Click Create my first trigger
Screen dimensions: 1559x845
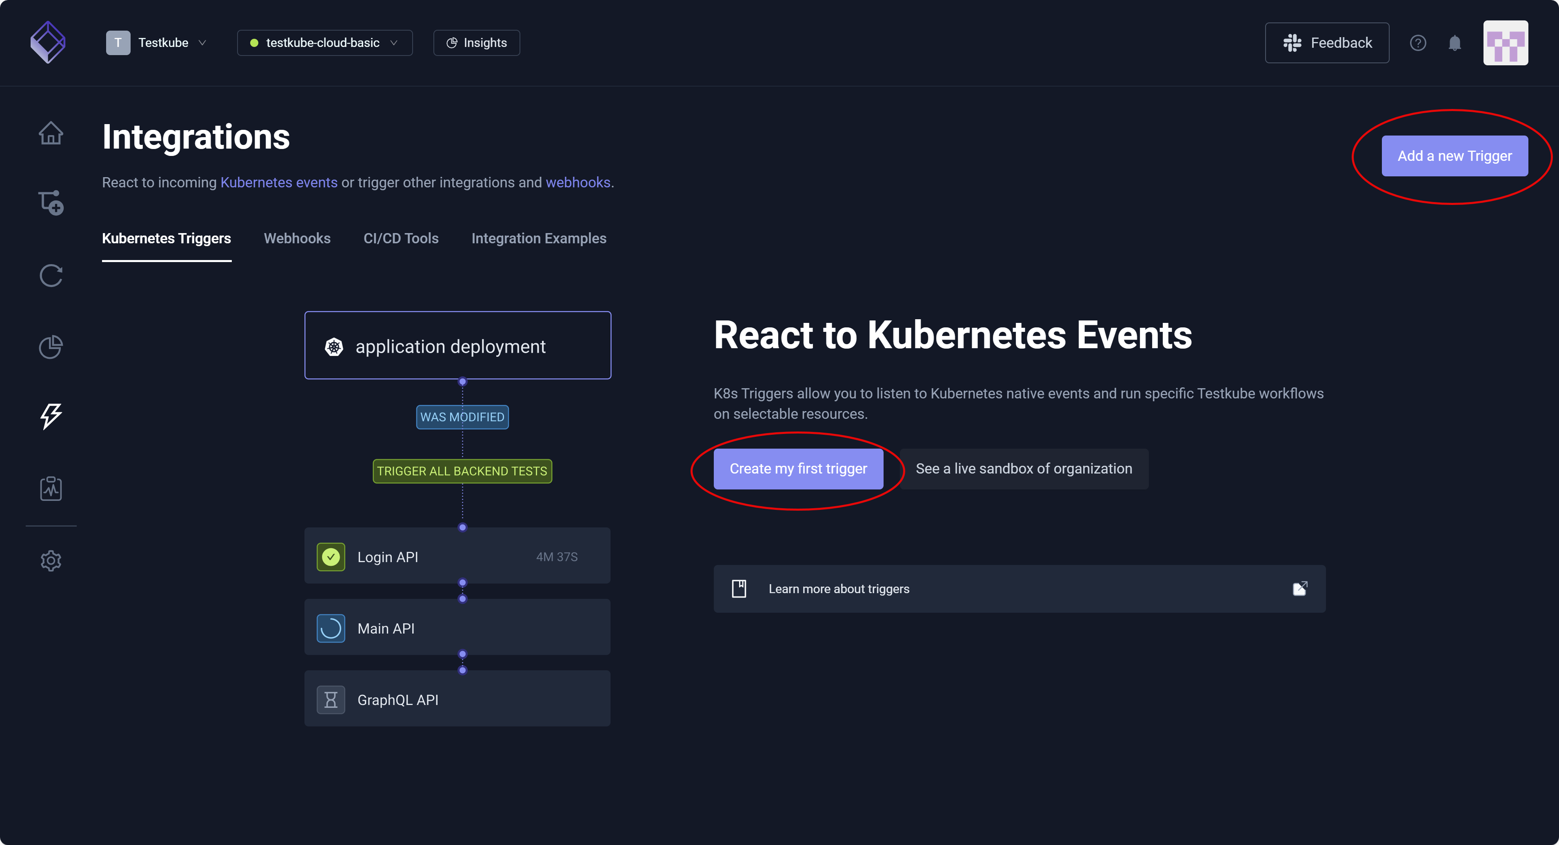(798, 469)
